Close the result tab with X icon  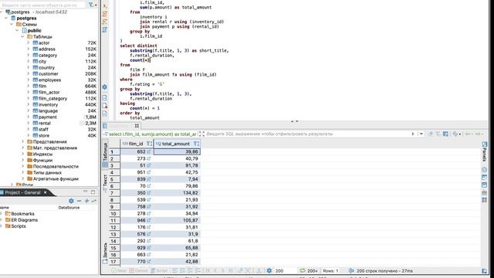click(x=137, y=125)
